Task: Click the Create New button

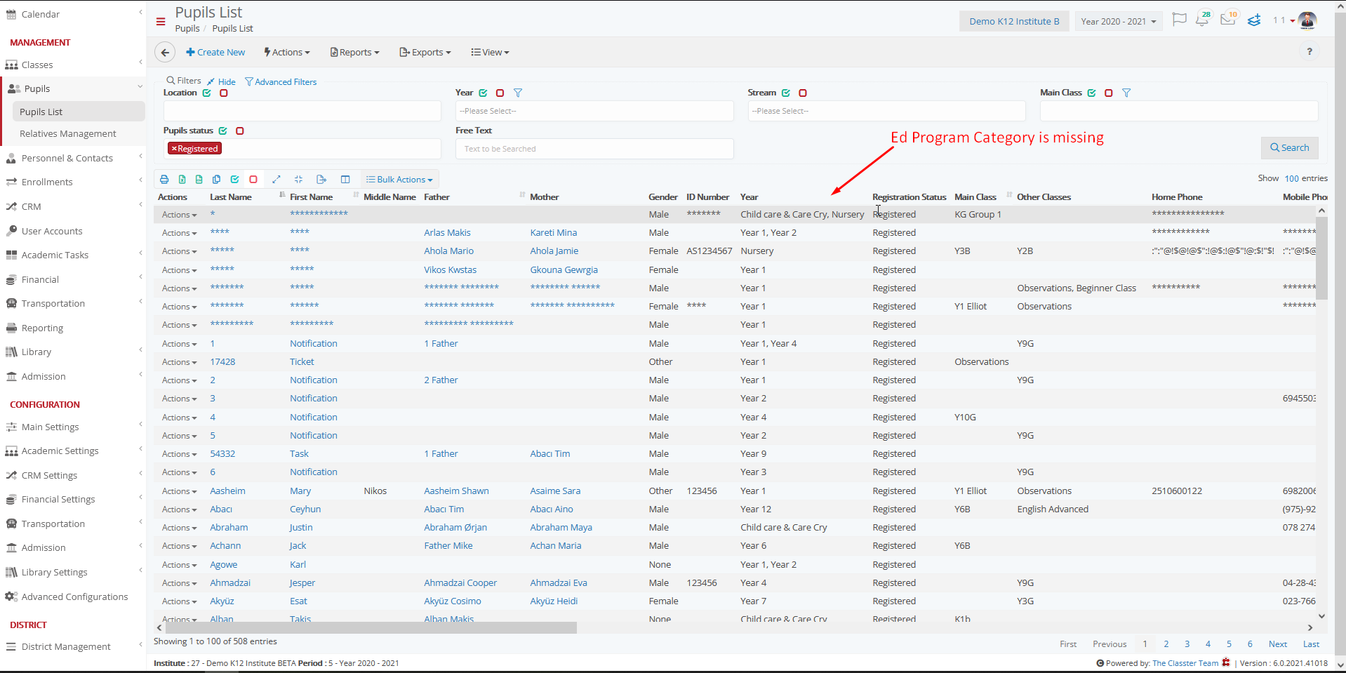Action: click(215, 53)
